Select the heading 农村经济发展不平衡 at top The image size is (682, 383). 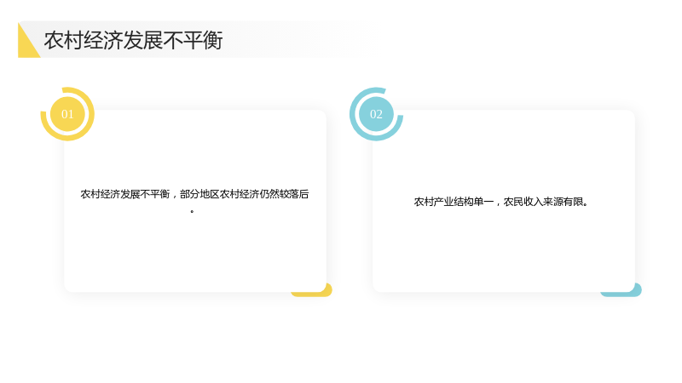133,40
